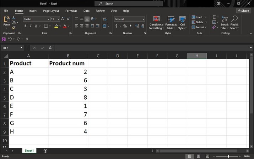
Task: Toggle Wrap Text
Action: click(105, 19)
